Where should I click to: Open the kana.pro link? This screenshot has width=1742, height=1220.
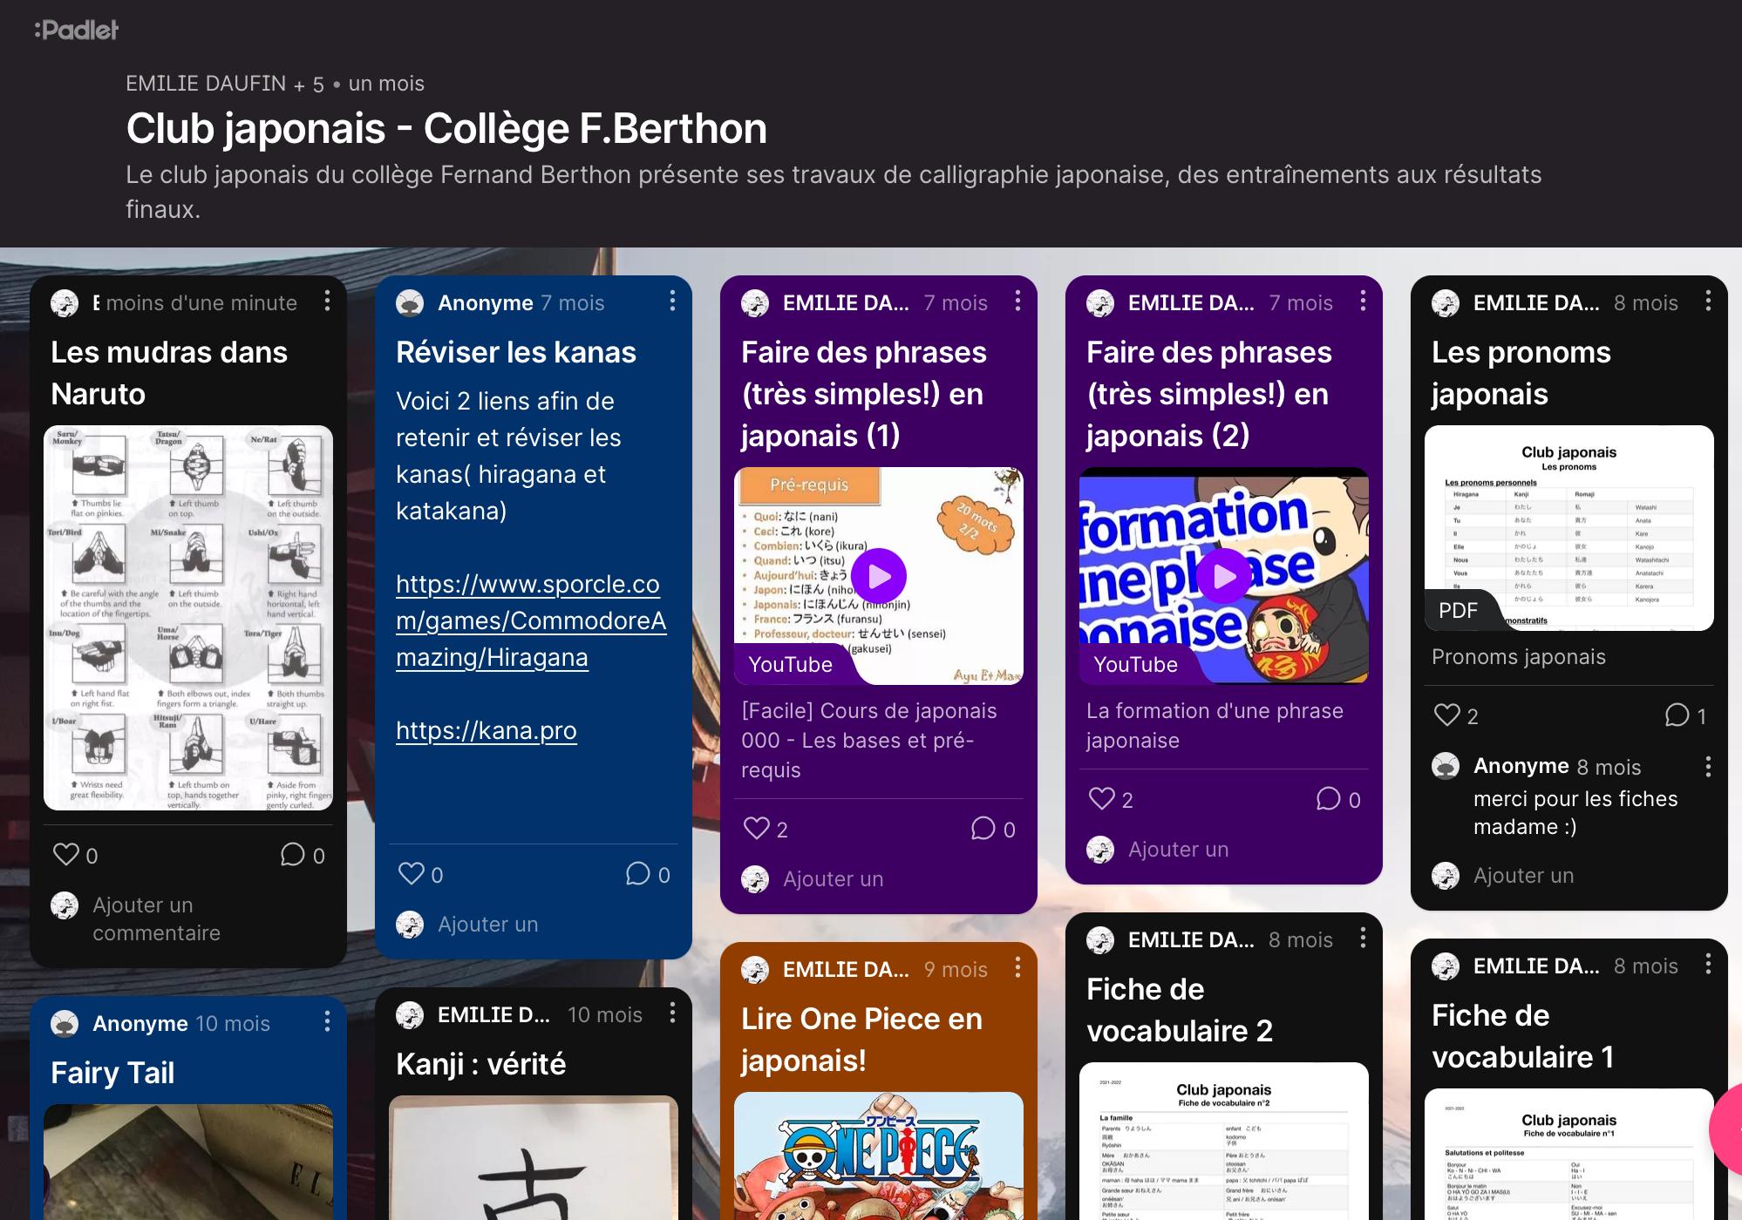pyautogui.click(x=487, y=730)
